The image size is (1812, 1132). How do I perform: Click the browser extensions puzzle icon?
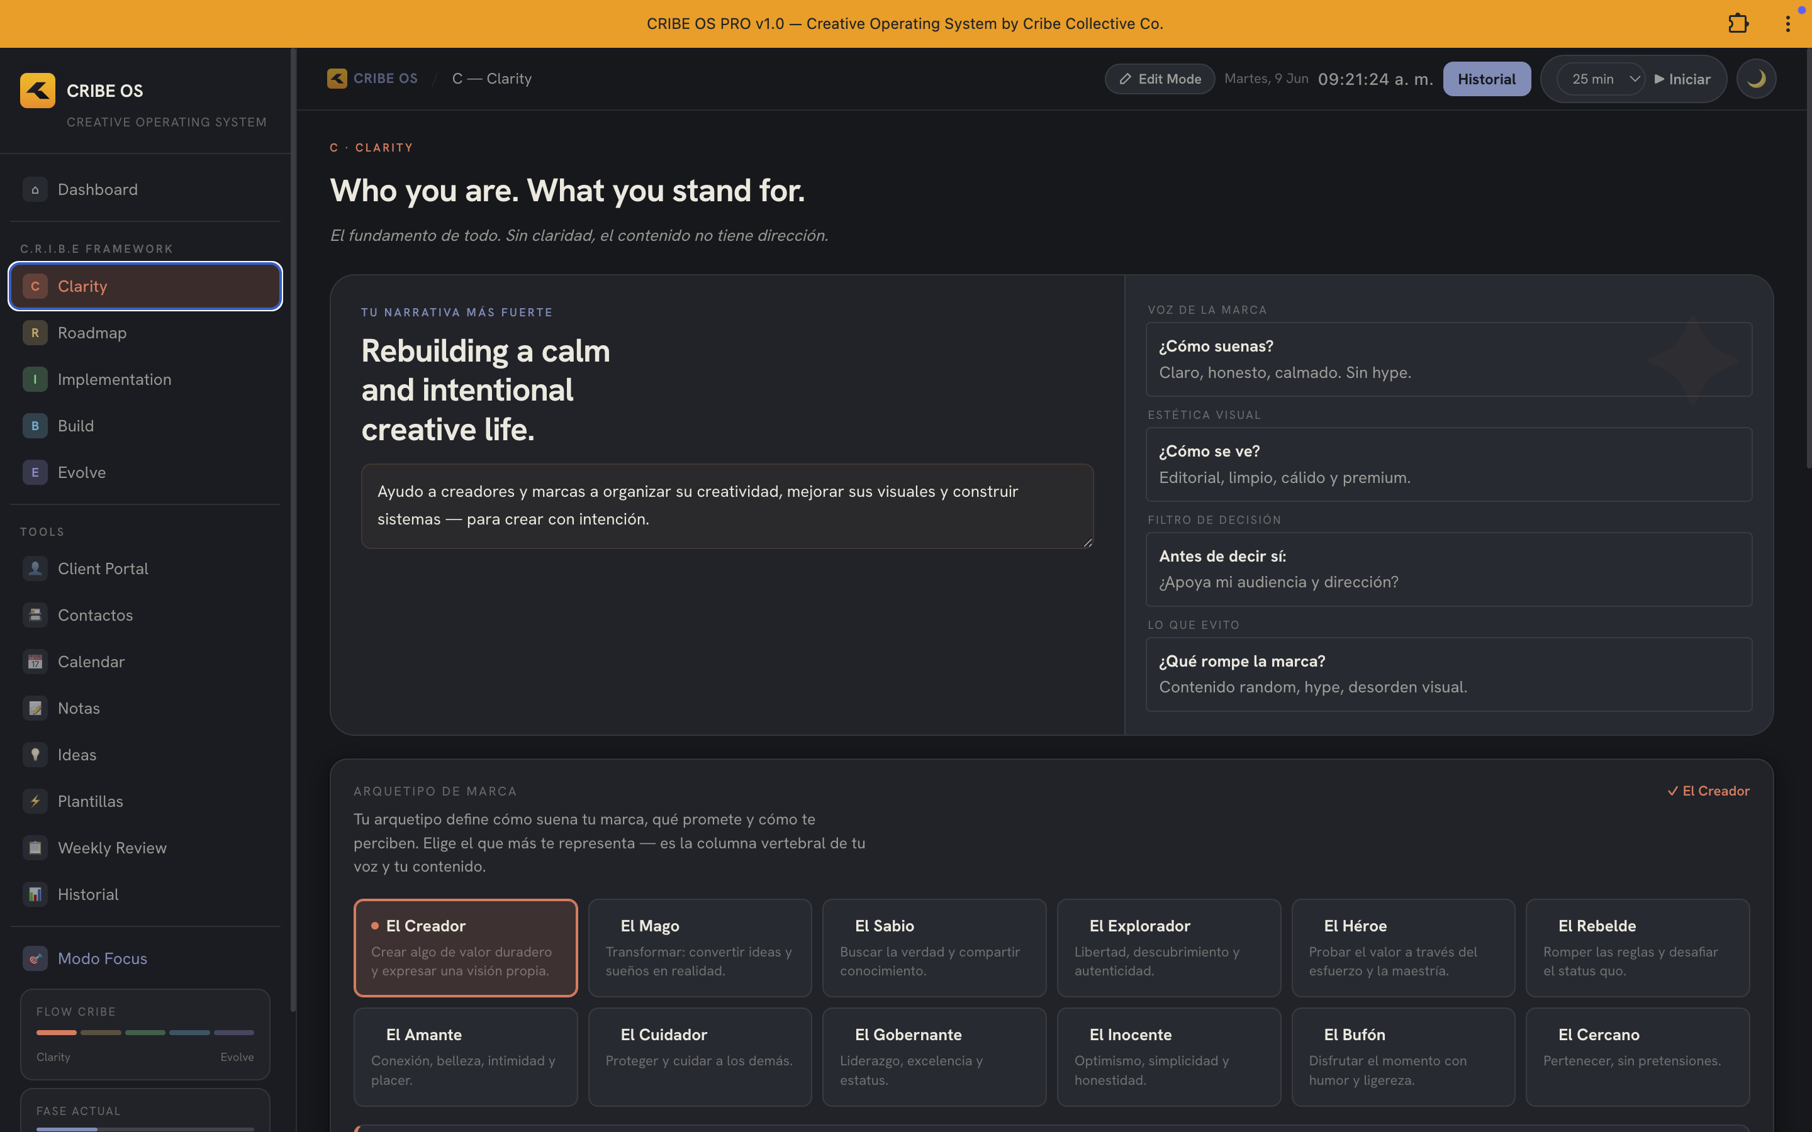point(1738,24)
